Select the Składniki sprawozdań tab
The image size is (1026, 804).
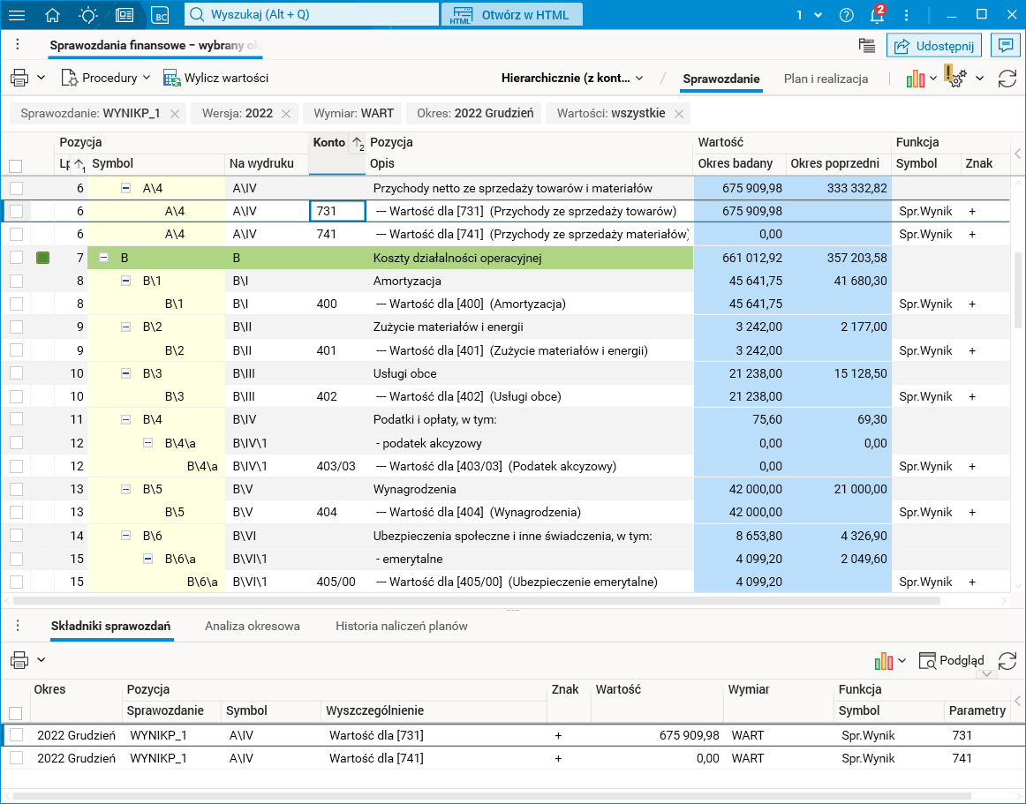pyautogui.click(x=110, y=626)
